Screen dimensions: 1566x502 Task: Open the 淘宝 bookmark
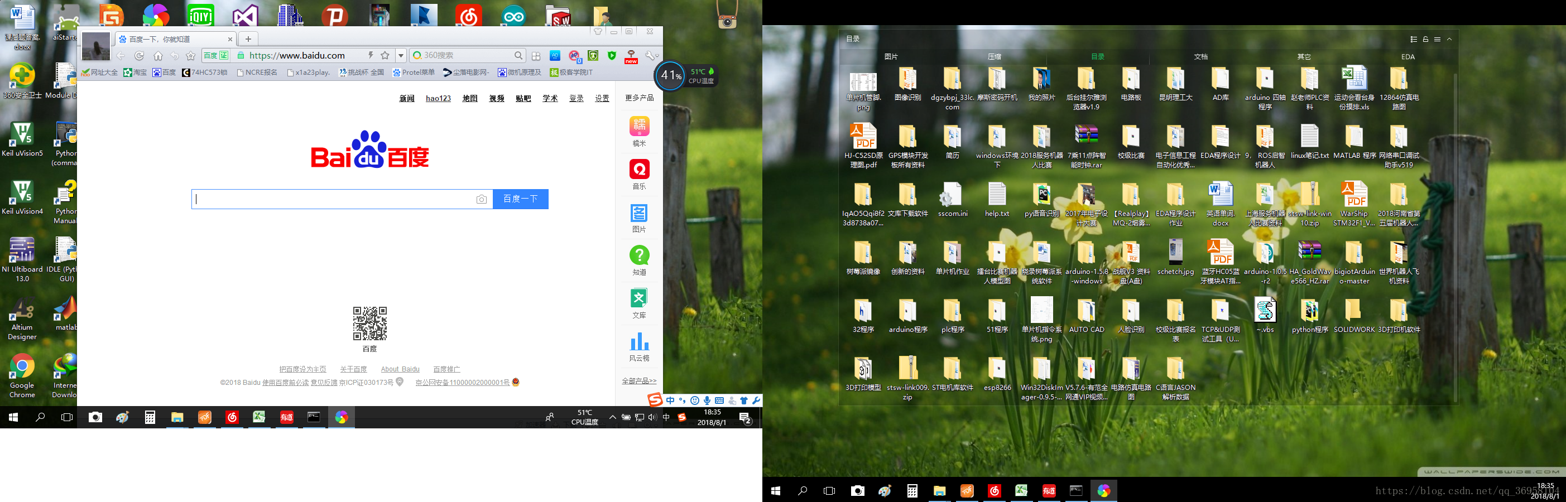(135, 73)
